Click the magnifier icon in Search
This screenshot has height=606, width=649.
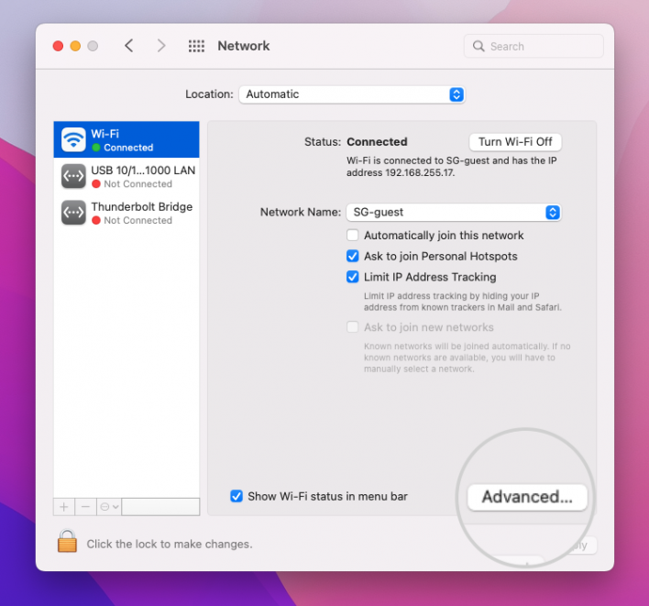click(x=478, y=46)
